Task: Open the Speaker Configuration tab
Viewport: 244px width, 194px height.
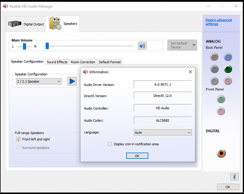Action: coord(27,62)
